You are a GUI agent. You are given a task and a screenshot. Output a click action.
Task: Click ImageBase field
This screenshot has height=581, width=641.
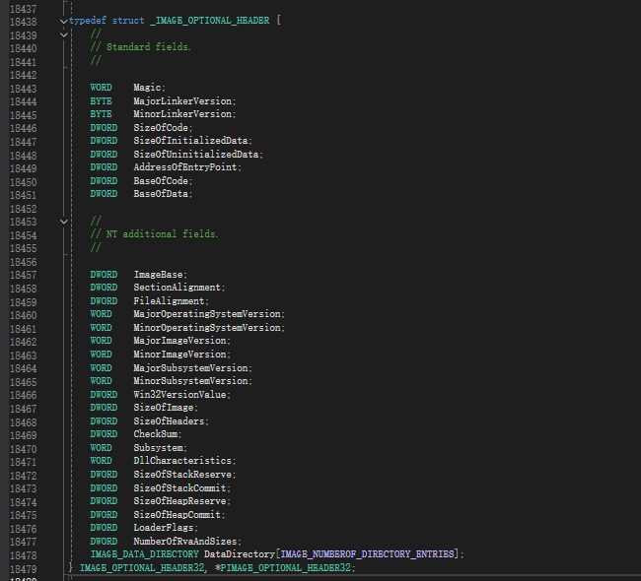158,275
